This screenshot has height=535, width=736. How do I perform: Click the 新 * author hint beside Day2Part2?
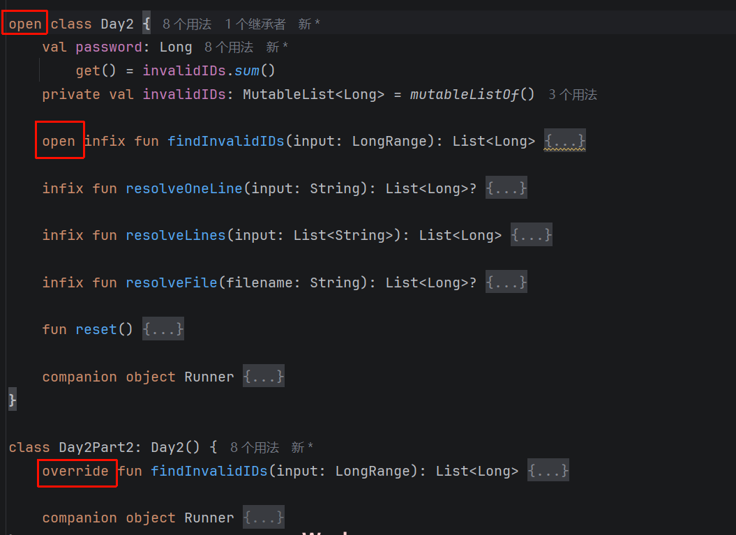point(302,447)
